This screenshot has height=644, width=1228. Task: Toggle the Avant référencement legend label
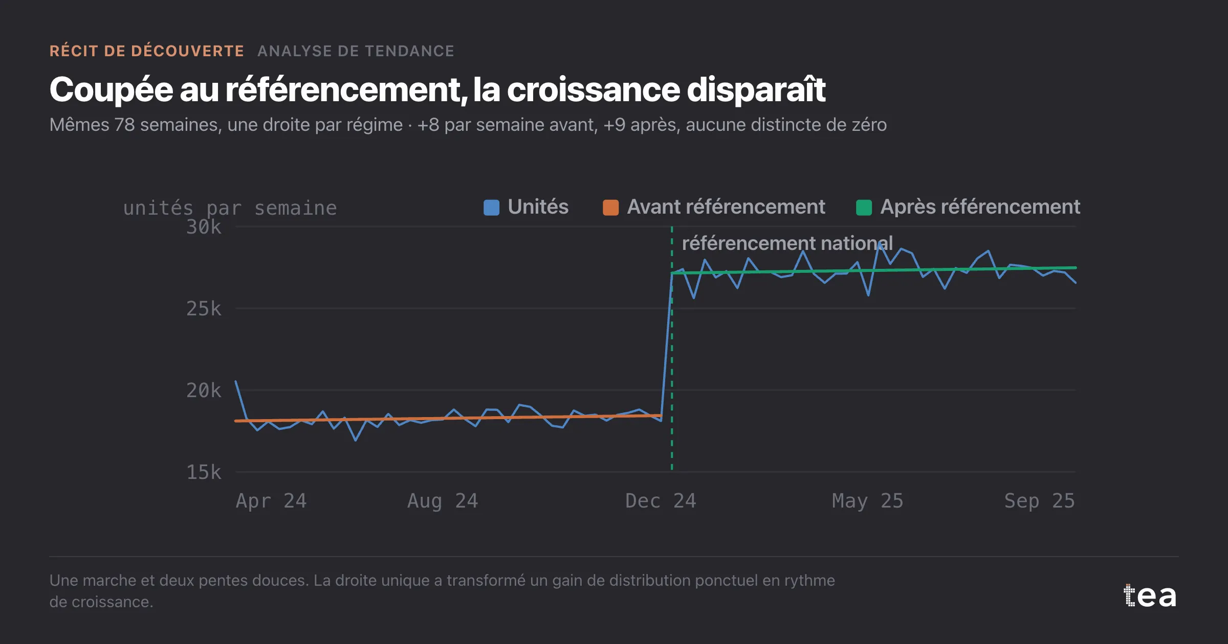pos(726,207)
